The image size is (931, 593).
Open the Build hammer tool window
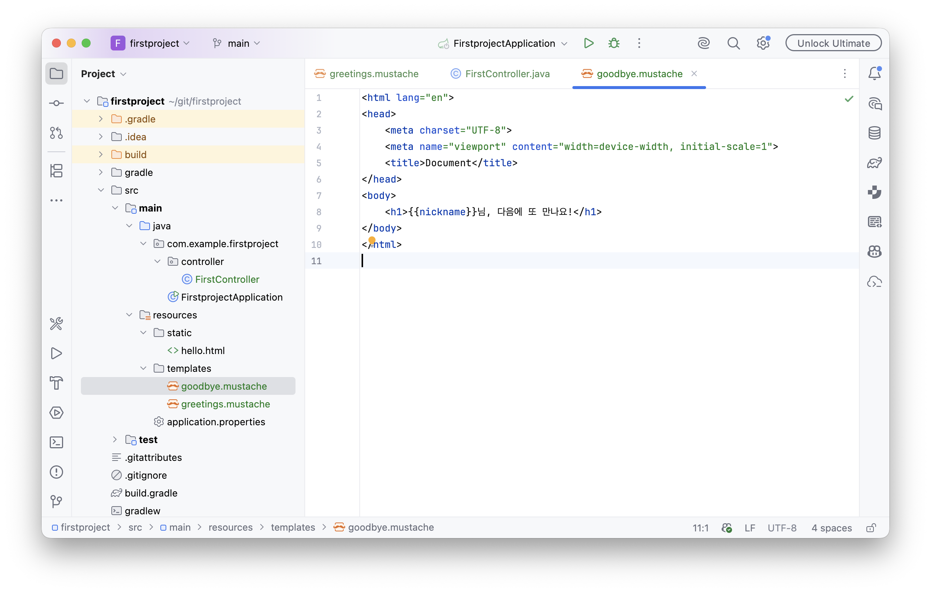click(x=56, y=383)
